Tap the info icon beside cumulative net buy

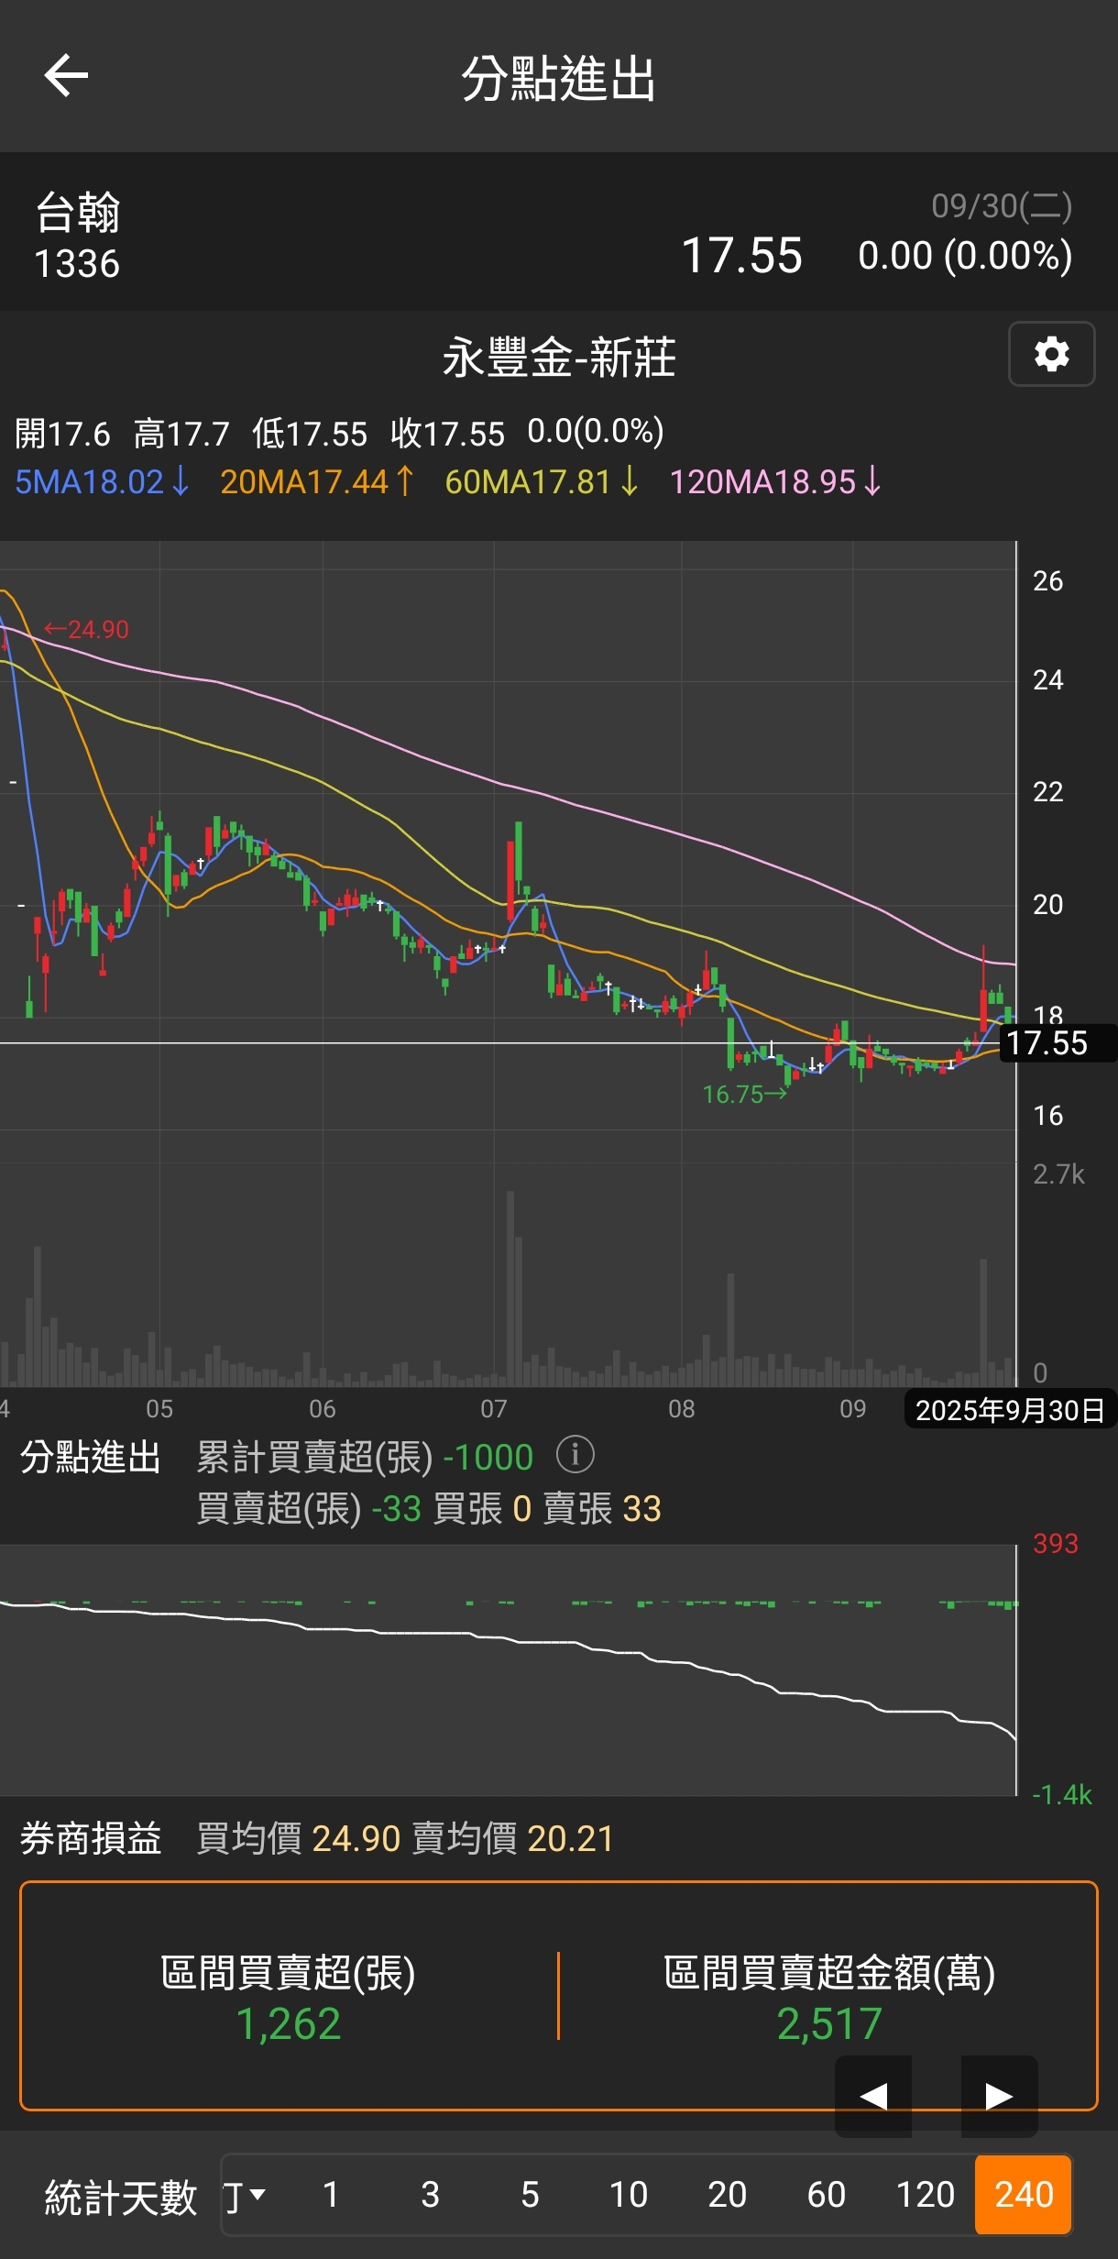click(575, 1455)
